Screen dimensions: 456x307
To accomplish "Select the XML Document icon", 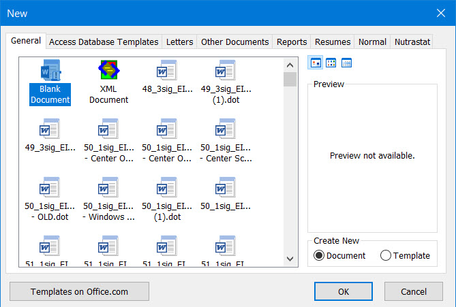I will click(109, 69).
